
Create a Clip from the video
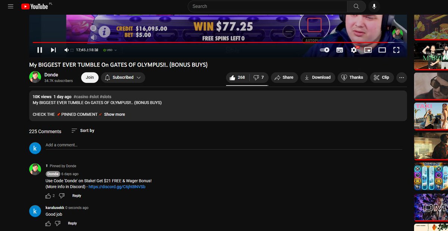tap(382, 77)
